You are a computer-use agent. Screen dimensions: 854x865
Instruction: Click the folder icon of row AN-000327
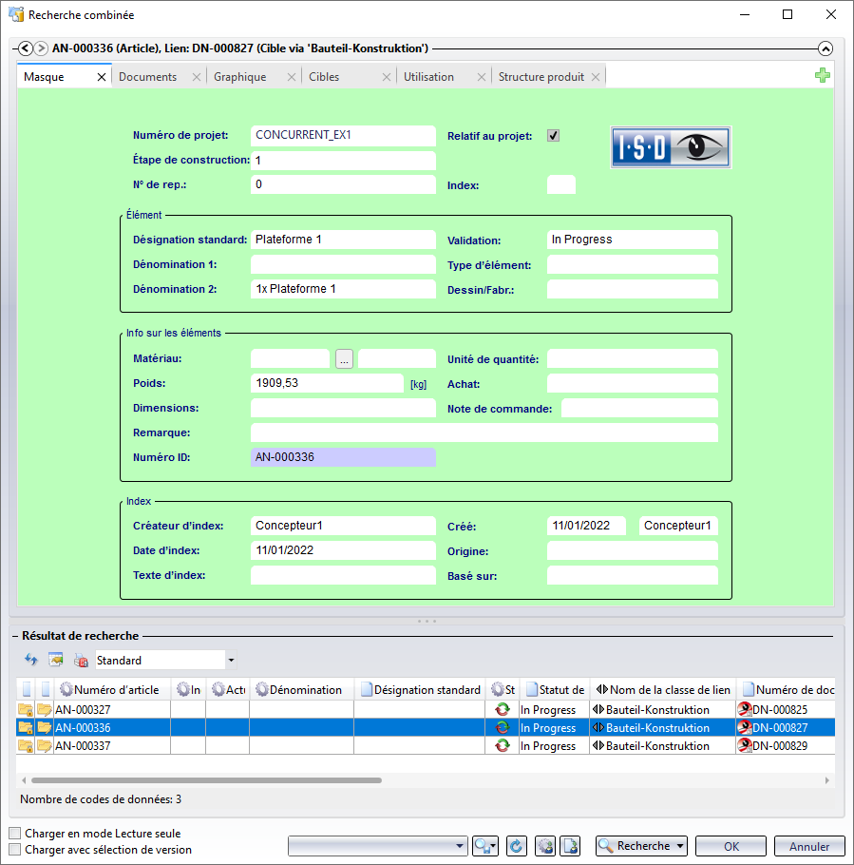[45, 709]
